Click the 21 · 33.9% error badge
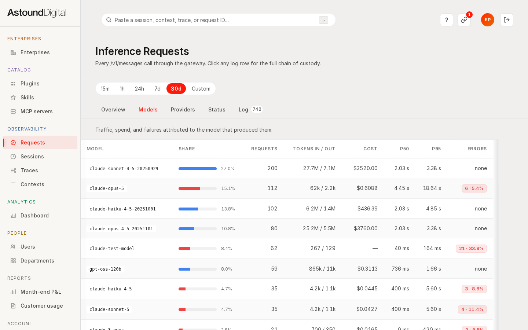Screen dimensions: 528x330 [x=471, y=249]
